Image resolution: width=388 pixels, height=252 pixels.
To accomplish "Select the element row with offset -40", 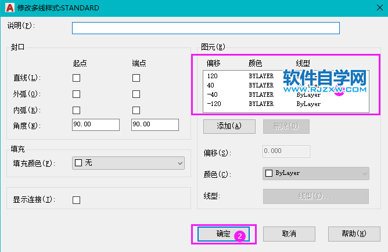I will [286, 94].
